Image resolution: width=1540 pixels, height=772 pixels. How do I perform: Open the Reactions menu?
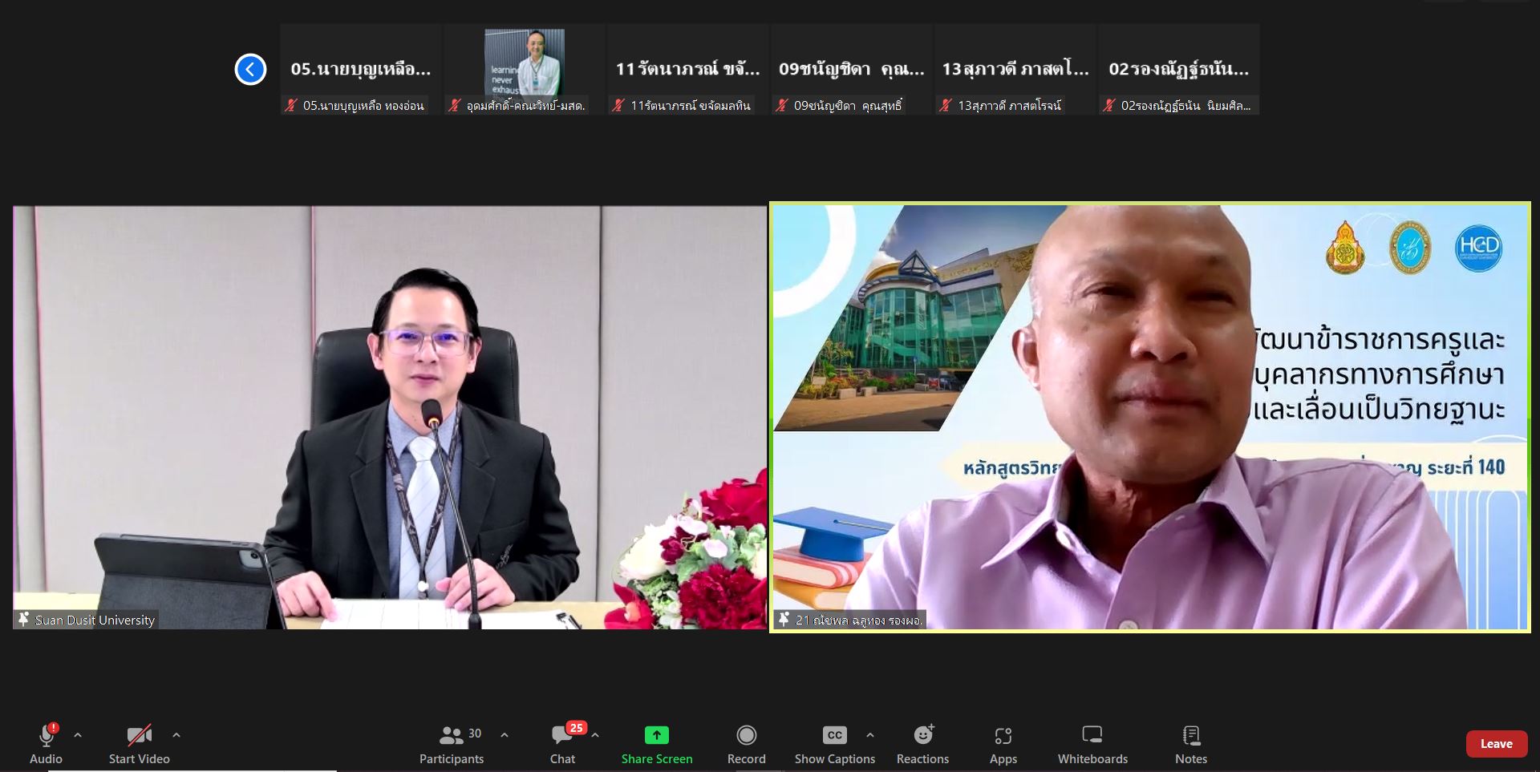click(922, 745)
